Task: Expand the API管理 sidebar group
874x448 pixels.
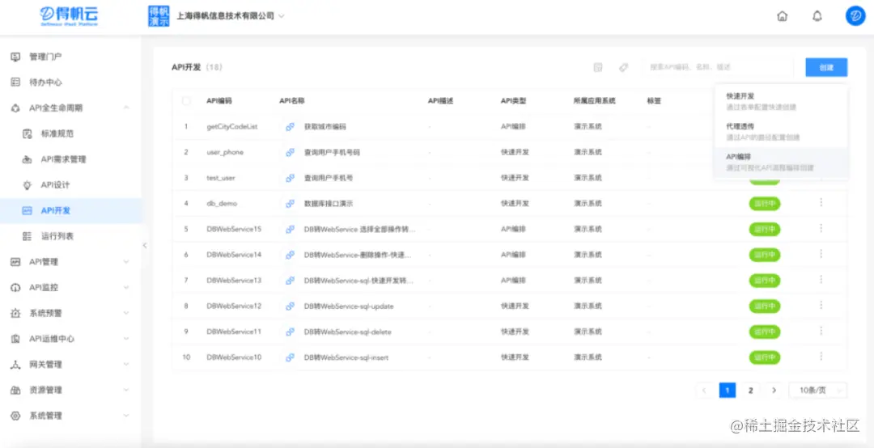Action: pos(126,262)
